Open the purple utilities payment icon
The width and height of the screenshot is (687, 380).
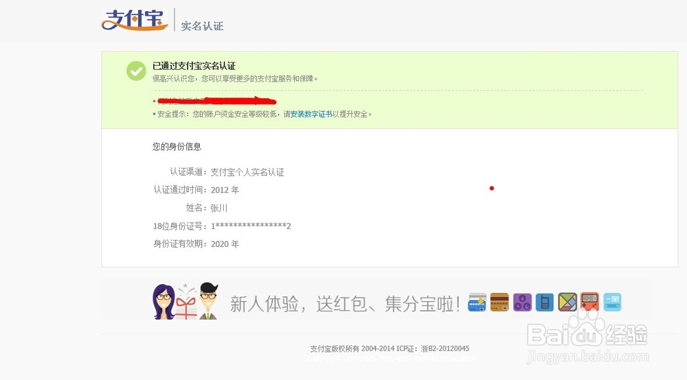click(522, 302)
